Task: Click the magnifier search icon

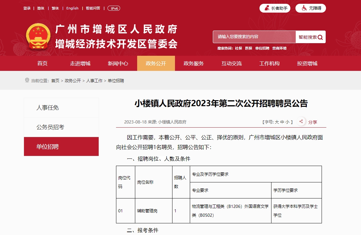Action: pos(320,37)
